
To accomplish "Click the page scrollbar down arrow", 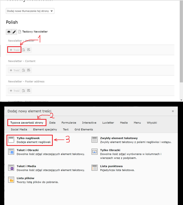I will [x=181, y=100].
